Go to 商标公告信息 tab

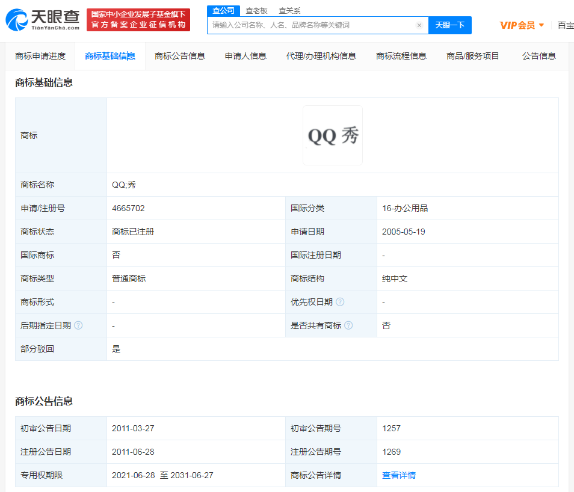[x=180, y=56]
